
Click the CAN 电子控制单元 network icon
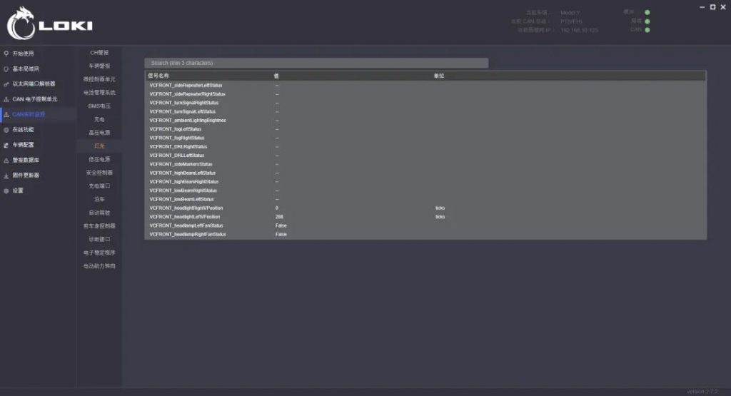[6, 99]
